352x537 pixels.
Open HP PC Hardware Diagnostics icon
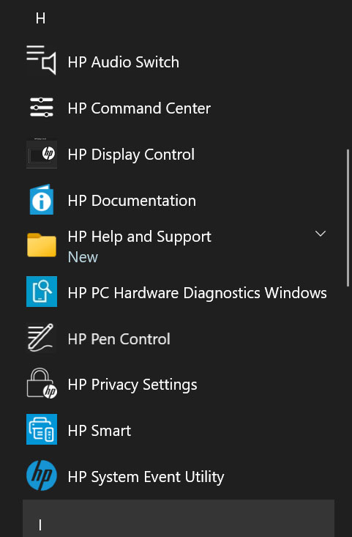(x=42, y=292)
